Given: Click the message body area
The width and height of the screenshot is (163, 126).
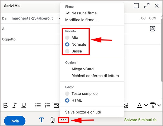Looking at the screenshot, I should (30, 72).
